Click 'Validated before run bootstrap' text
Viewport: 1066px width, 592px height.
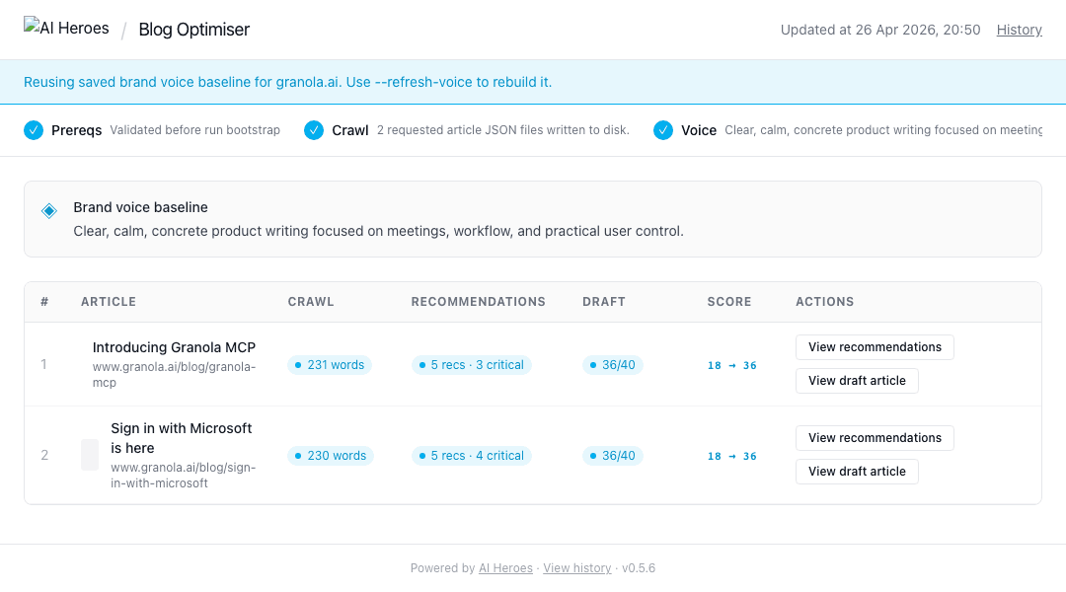pyautogui.click(x=195, y=130)
